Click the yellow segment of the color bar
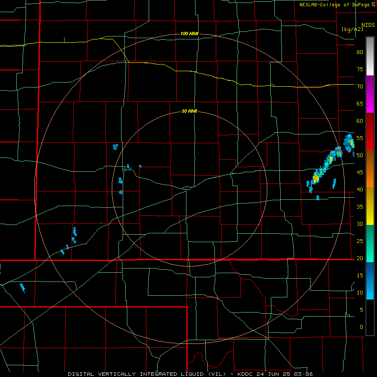 [370, 206]
